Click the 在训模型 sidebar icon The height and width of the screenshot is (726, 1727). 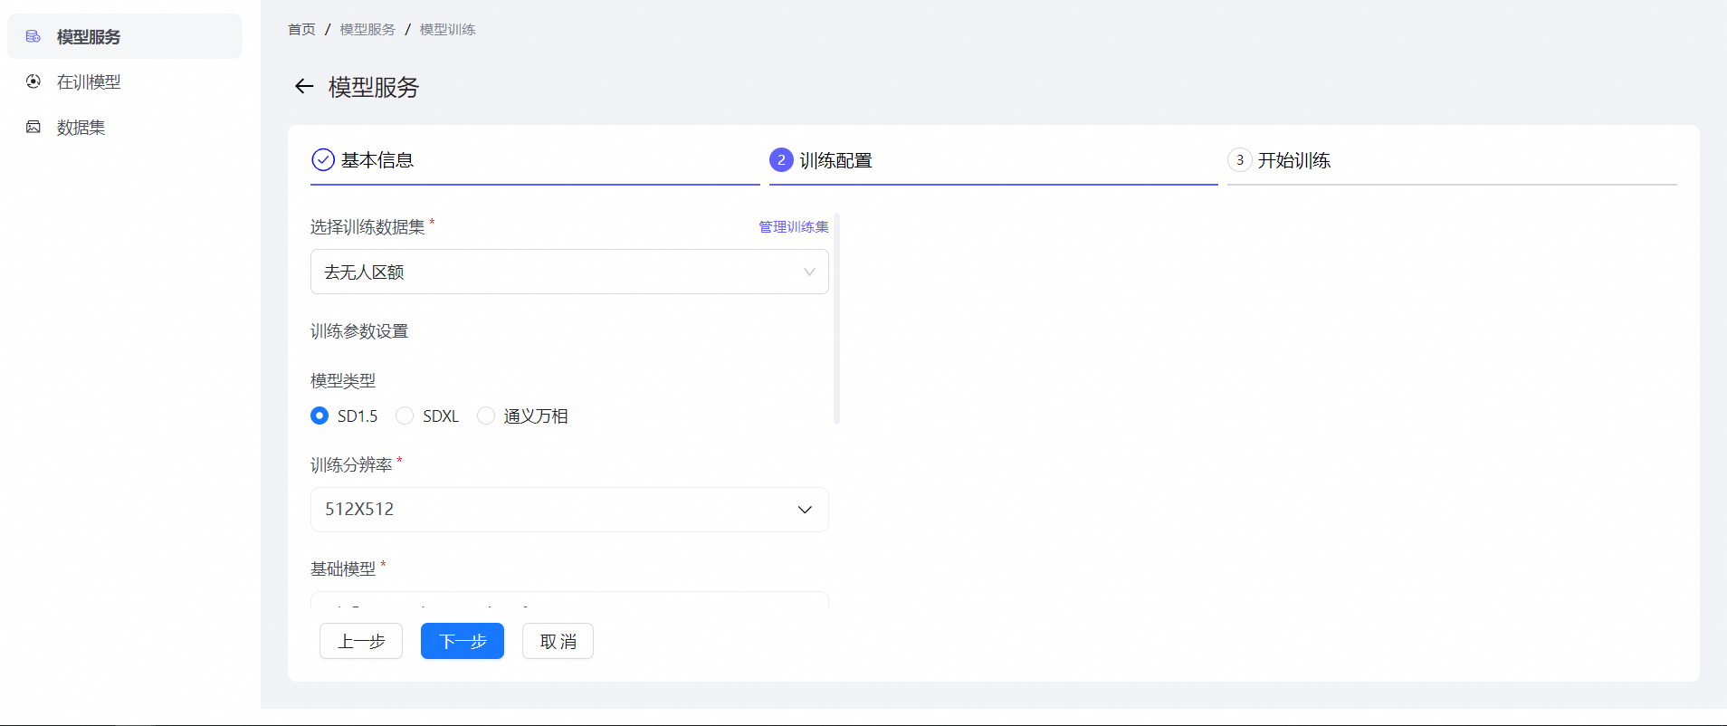point(33,81)
